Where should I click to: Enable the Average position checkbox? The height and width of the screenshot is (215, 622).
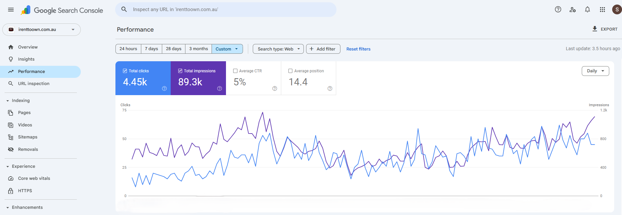pos(290,71)
